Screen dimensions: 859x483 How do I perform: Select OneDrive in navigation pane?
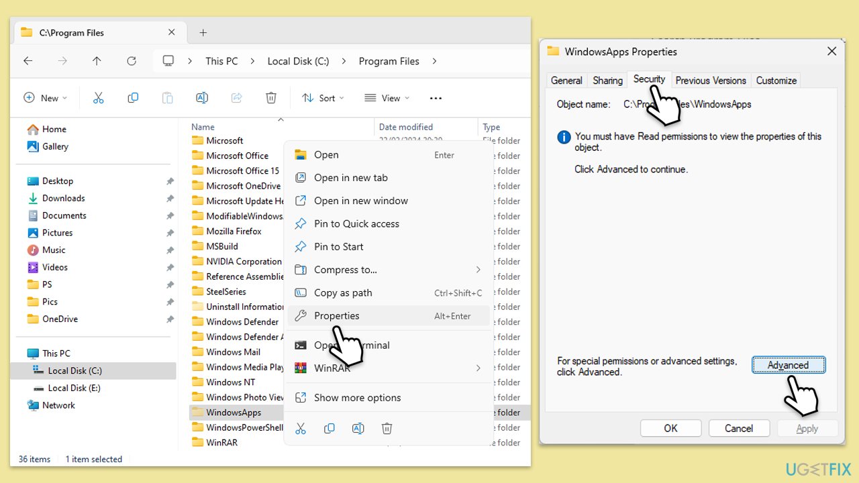[53, 319]
